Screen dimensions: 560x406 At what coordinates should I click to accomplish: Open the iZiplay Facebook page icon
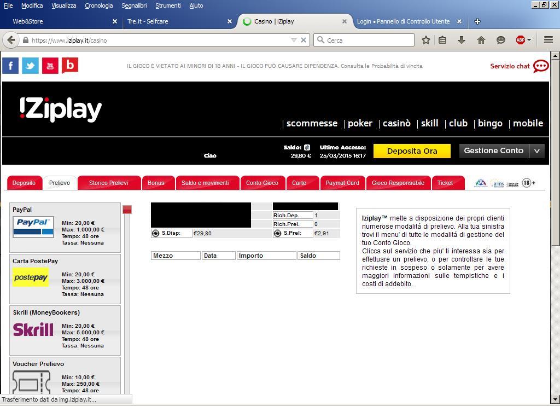[x=10, y=66]
